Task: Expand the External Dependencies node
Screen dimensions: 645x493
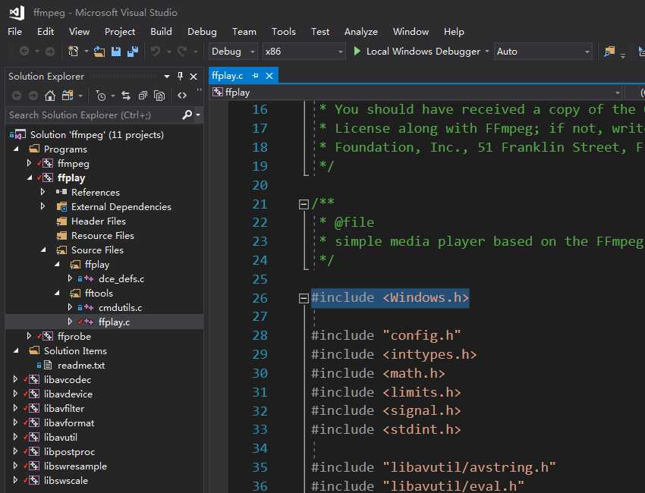Action: tap(42, 206)
